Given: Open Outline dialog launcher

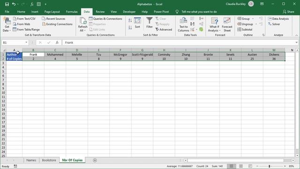Looking at the screenshot, I should point(263,35).
